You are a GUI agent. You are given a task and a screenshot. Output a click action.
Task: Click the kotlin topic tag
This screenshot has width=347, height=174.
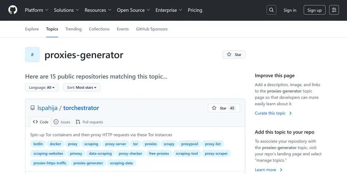[38, 144]
